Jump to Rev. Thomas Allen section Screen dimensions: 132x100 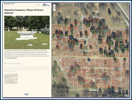tap(12, 64)
